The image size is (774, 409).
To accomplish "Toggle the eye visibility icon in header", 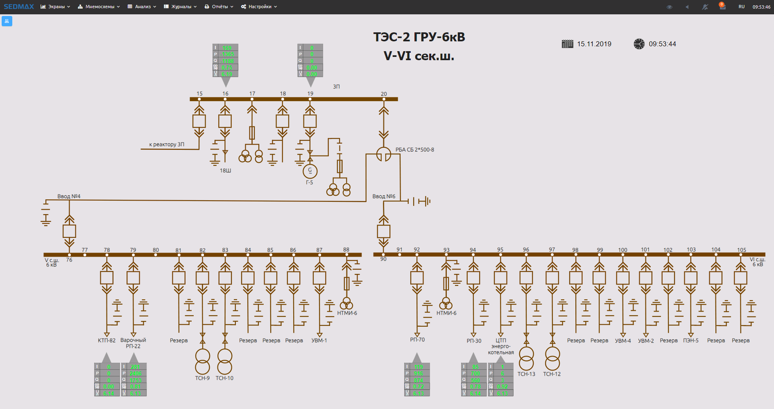I will coord(669,7).
